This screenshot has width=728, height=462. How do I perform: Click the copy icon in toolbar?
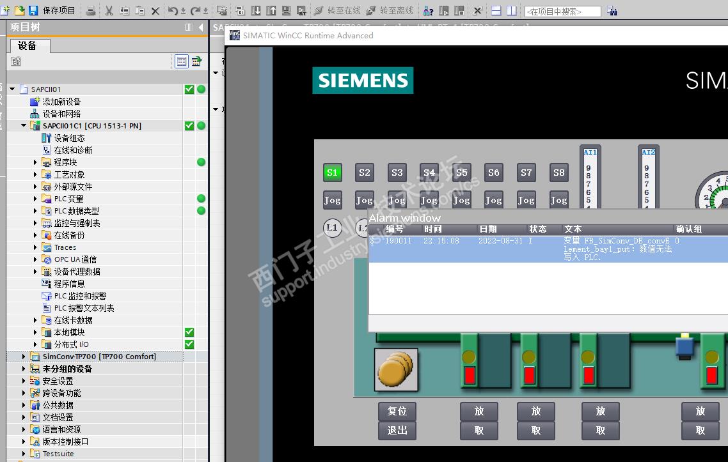[125, 10]
